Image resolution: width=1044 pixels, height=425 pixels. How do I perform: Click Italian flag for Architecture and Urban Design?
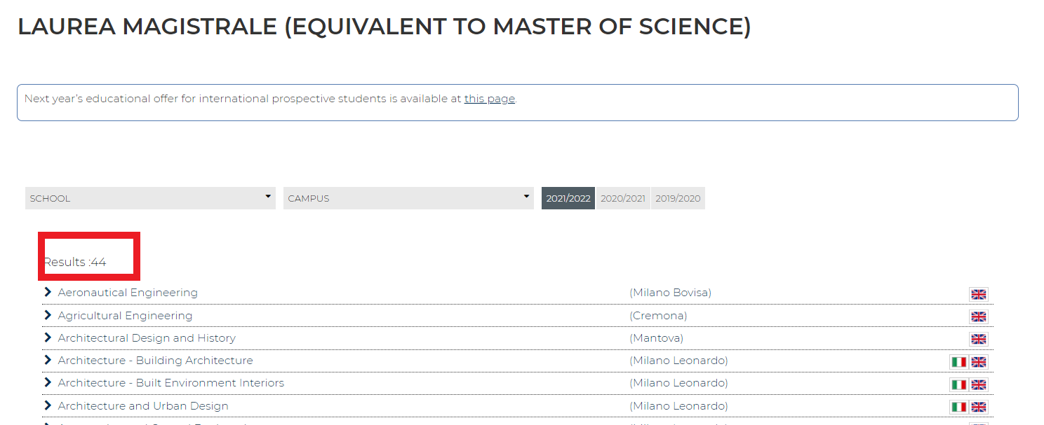coord(958,407)
